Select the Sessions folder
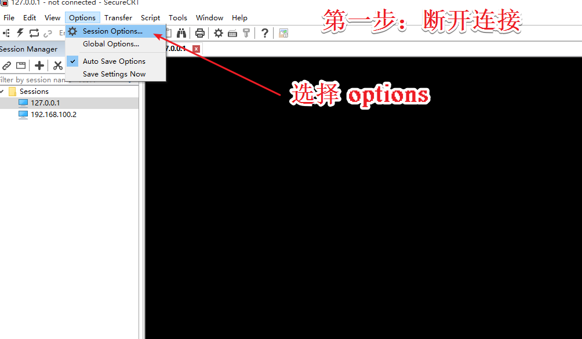582x339 pixels. pyautogui.click(x=34, y=91)
